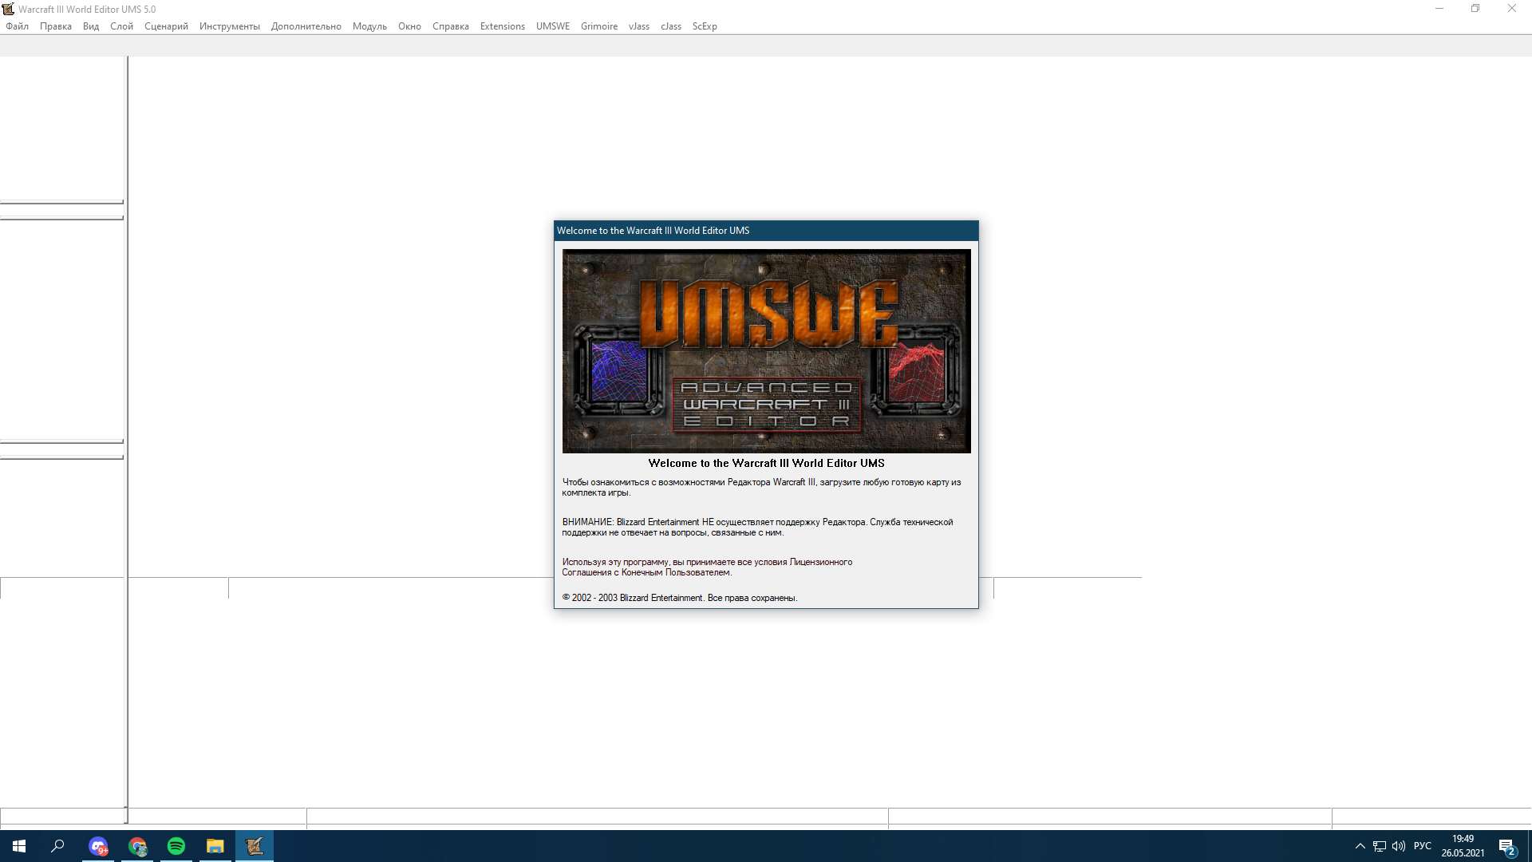Open the Extensions menu
1532x862 pixels.
[x=503, y=26]
